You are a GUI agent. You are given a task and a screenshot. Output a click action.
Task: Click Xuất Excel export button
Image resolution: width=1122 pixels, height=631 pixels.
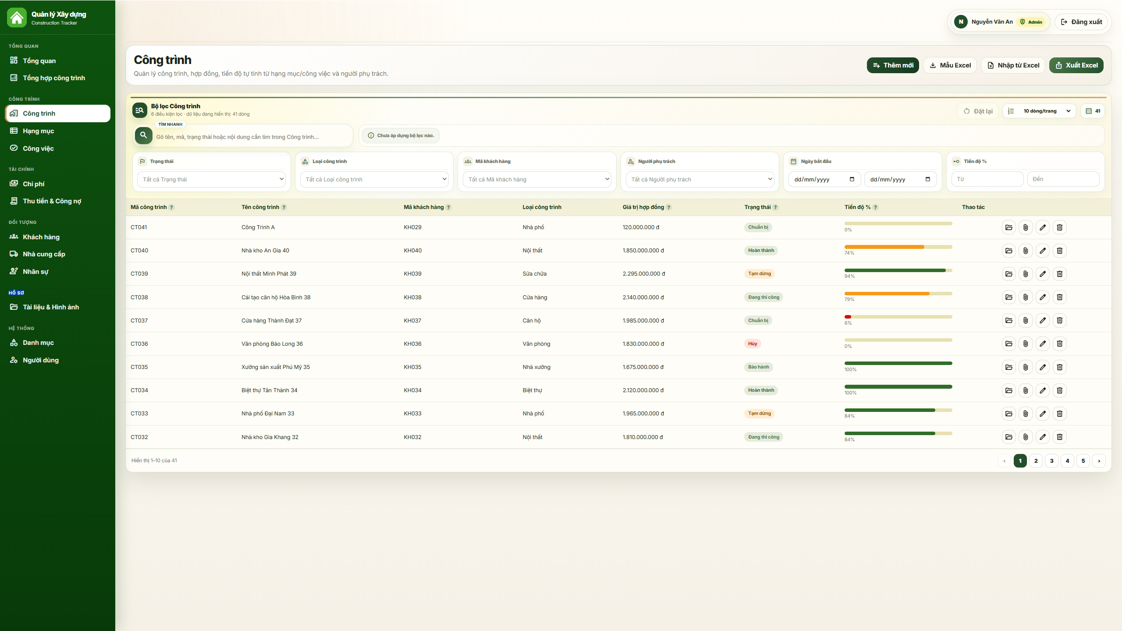tap(1076, 65)
